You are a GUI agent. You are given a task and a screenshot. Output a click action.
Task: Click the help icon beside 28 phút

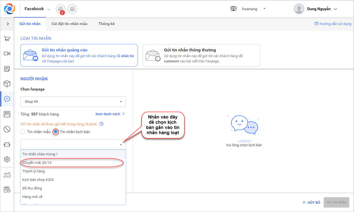tap(101, 124)
